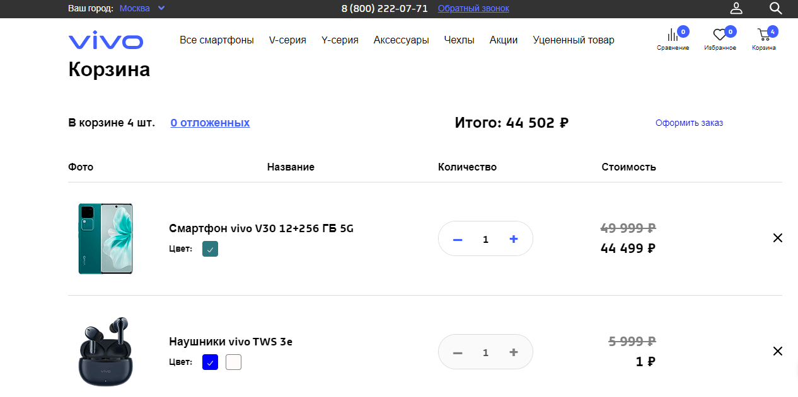Open the user account icon

(736, 8)
